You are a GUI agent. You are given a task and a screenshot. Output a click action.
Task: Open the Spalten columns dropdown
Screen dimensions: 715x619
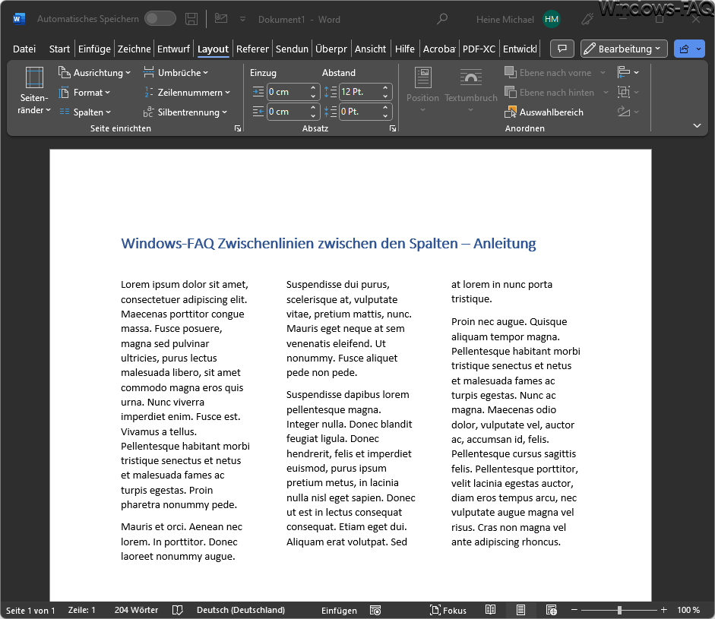pyautogui.click(x=85, y=112)
